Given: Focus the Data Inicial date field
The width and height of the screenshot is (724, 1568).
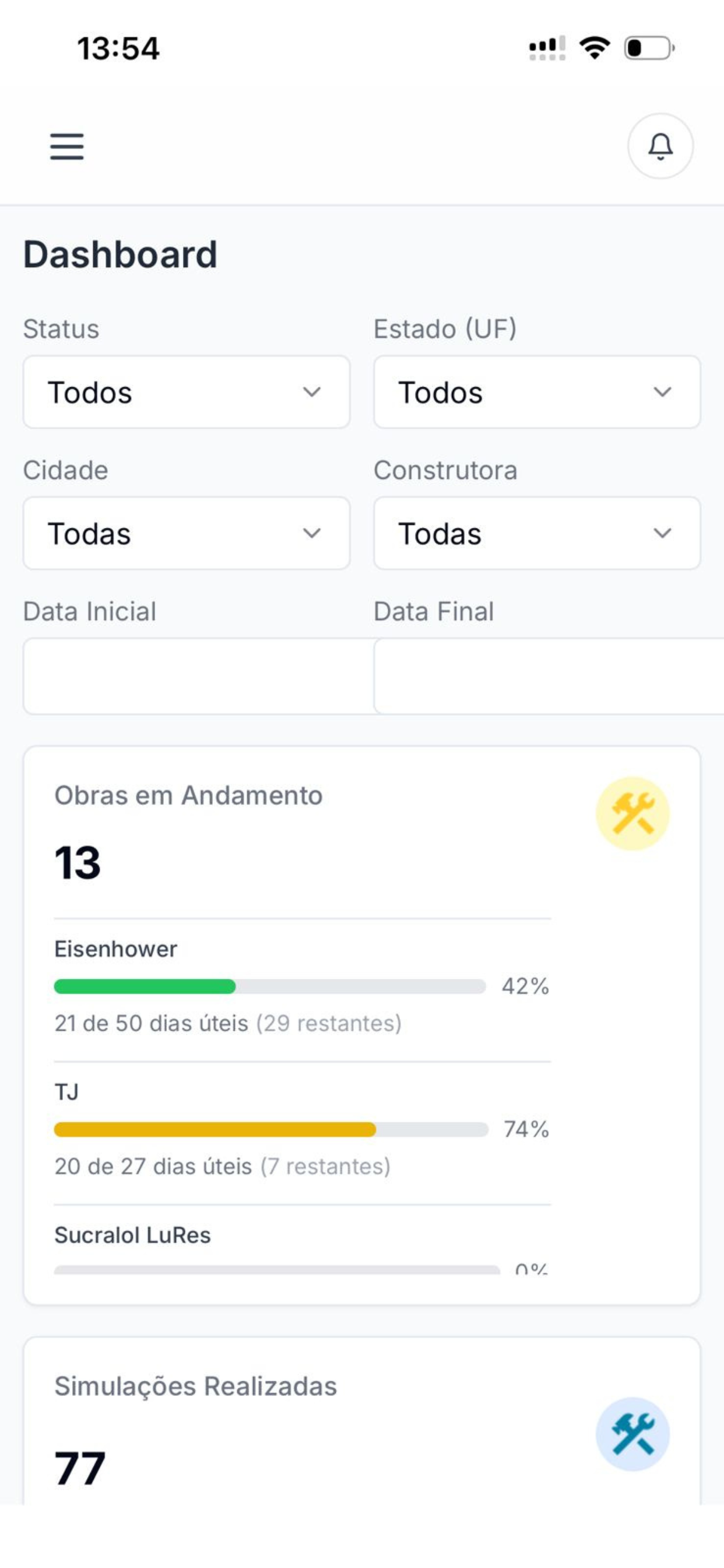Looking at the screenshot, I should pos(198,675).
